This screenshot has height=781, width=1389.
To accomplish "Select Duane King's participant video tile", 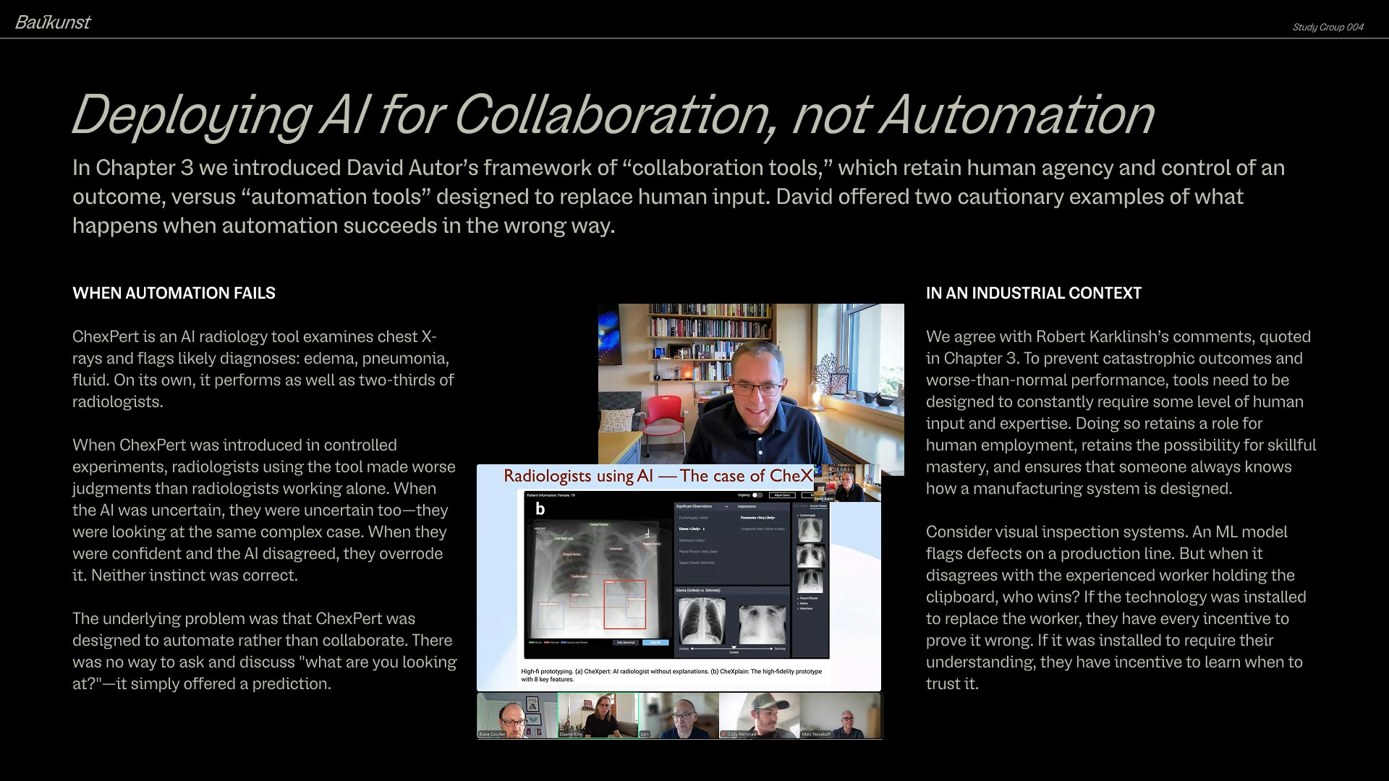I will (x=598, y=715).
